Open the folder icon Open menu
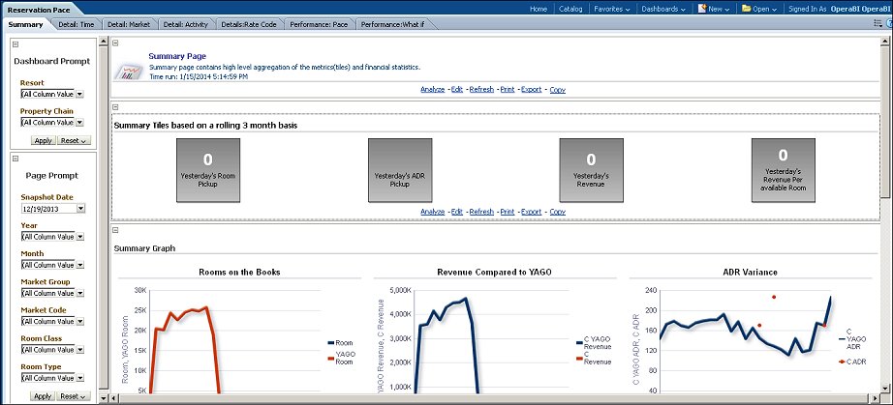 (x=758, y=8)
